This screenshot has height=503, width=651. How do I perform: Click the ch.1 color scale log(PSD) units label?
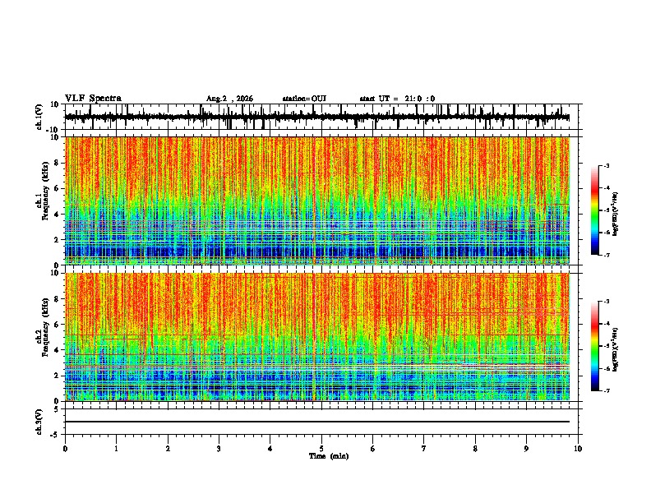(x=616, y=214)
